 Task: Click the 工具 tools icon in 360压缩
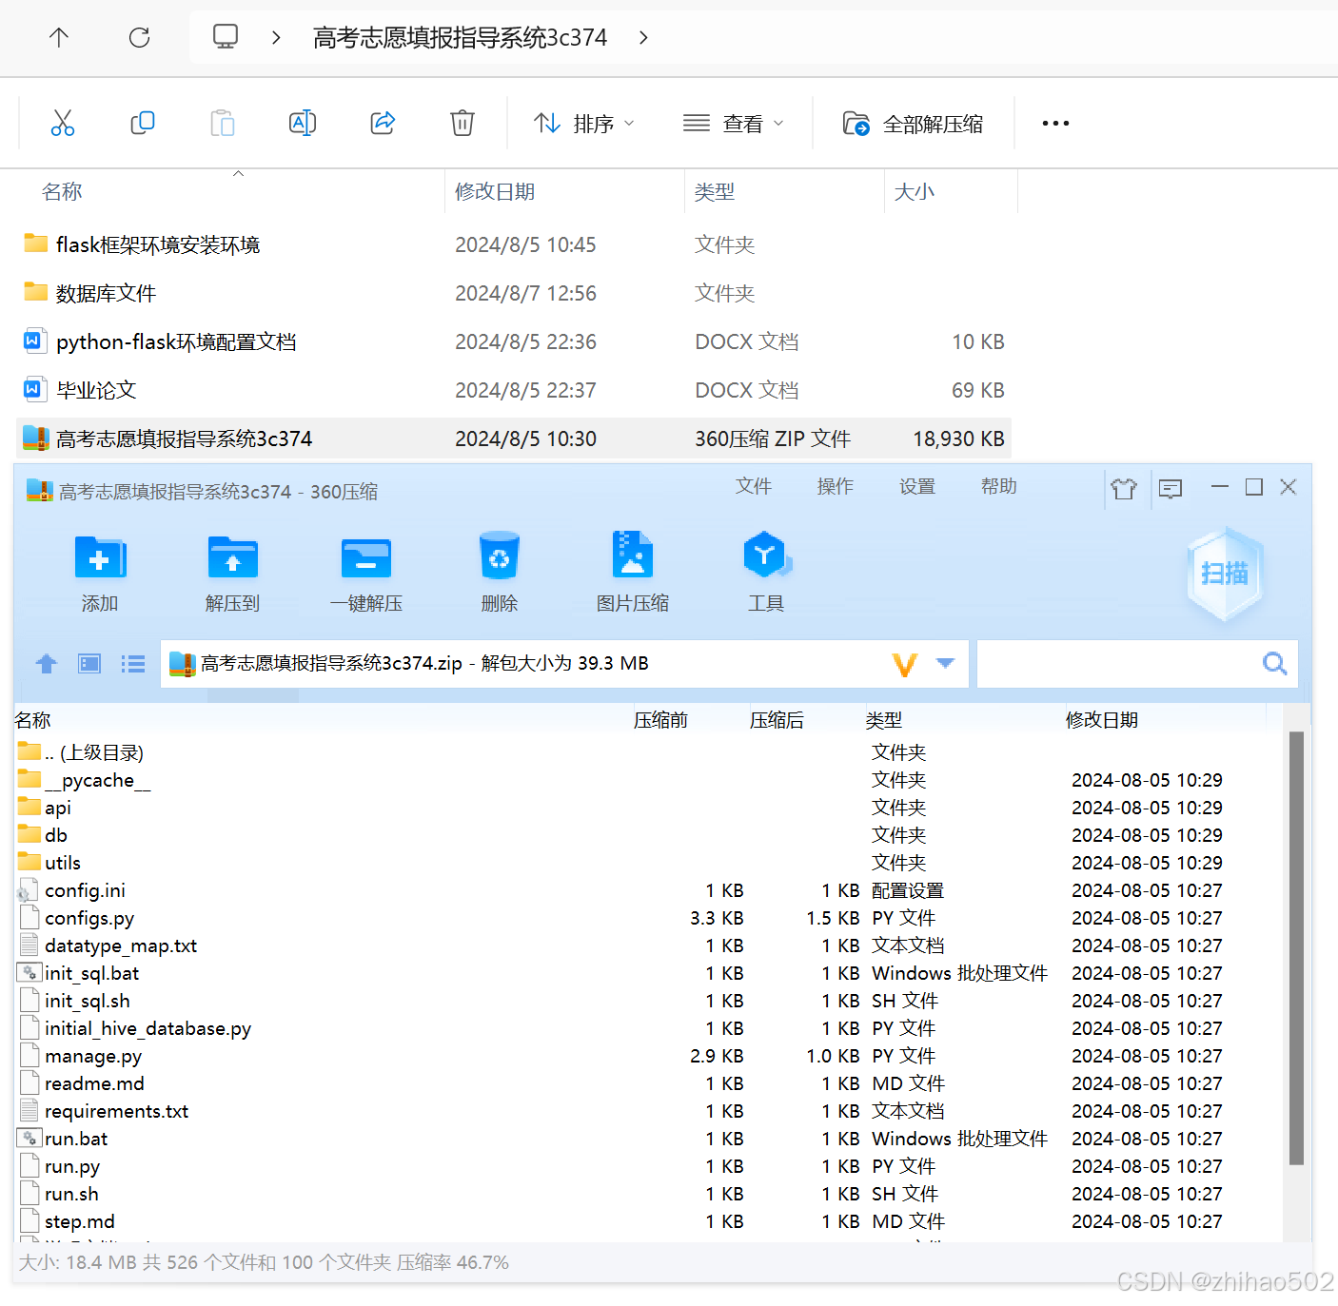point(766,556)
